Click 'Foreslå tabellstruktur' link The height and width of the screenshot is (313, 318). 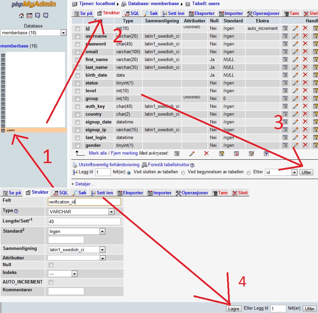pos(169,164)
